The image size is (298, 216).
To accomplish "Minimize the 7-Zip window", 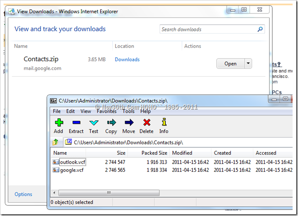I will [x=274, y=99].
